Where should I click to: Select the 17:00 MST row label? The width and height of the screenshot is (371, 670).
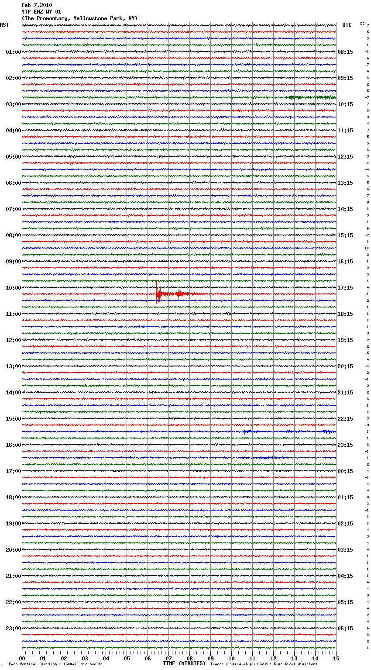click(x=14, y=471)
